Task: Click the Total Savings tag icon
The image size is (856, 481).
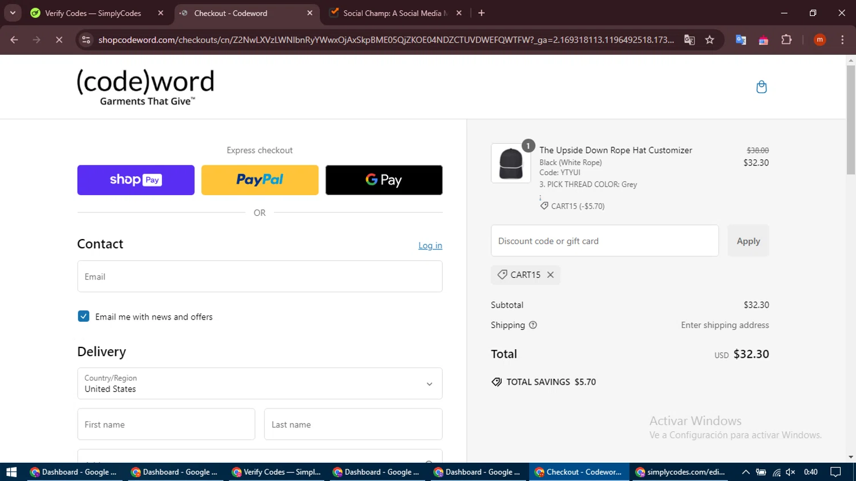Action: pos(496,382)
